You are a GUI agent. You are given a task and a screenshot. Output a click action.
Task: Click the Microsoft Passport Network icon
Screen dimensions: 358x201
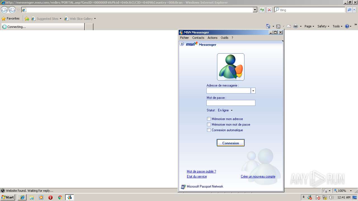pyautogui.click(x=183, y=187)
